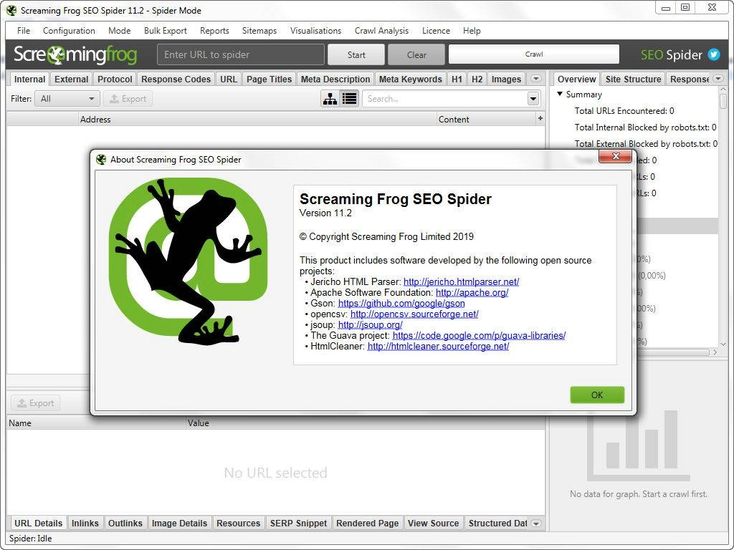
Task: Select the Page Titles tab
Action: click(269, 79)
